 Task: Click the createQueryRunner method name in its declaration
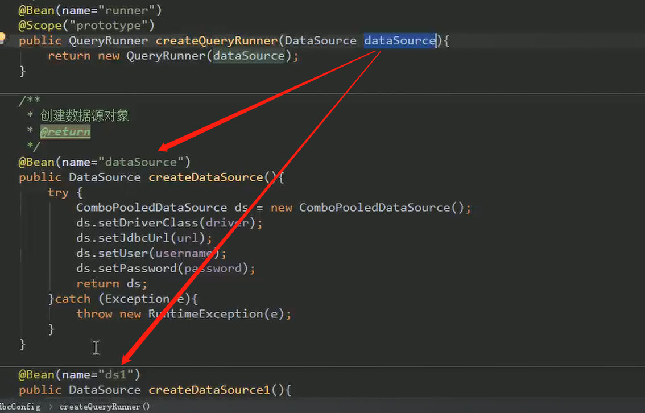[x=217, y=41]
